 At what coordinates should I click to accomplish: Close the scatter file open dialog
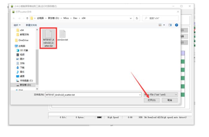tap(178, 12)
